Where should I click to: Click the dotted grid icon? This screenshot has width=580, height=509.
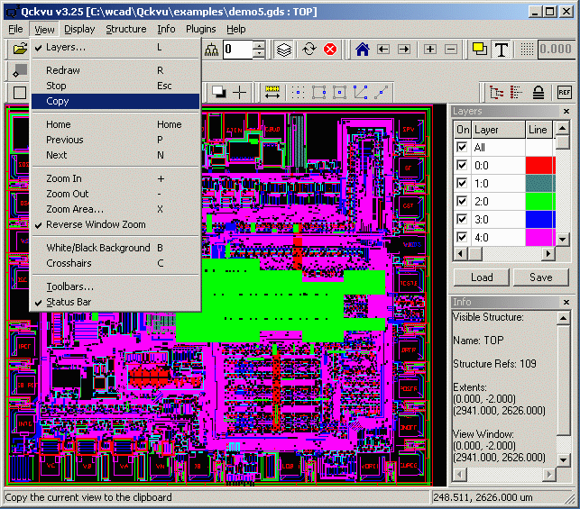pos(527,50)
